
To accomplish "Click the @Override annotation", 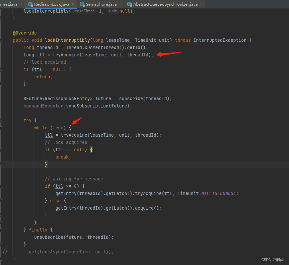I will click(25, 33).
